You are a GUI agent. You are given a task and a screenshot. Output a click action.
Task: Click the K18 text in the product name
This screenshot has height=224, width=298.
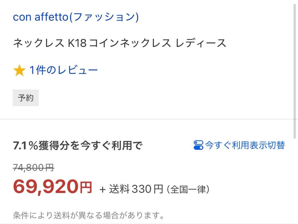click(77, 44)
